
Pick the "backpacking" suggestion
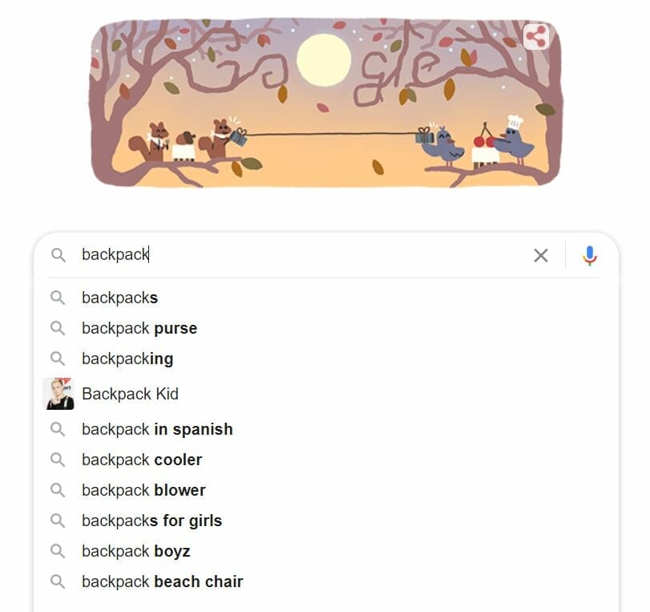click(x=127, y=359)
